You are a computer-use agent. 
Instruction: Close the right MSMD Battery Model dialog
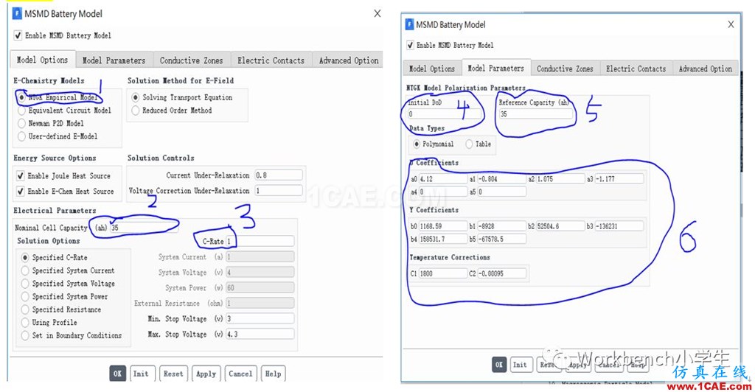[731, 24]
